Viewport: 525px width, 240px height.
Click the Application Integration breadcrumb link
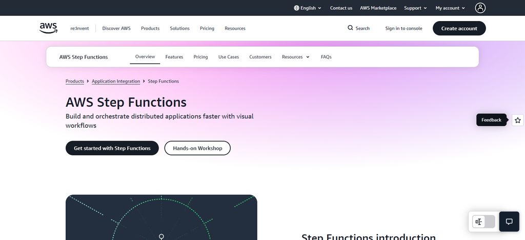116,82
